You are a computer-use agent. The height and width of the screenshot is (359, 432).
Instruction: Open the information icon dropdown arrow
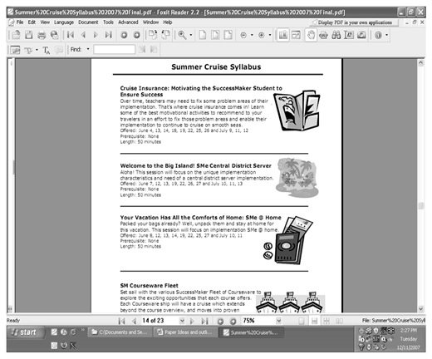coord(387,35)
